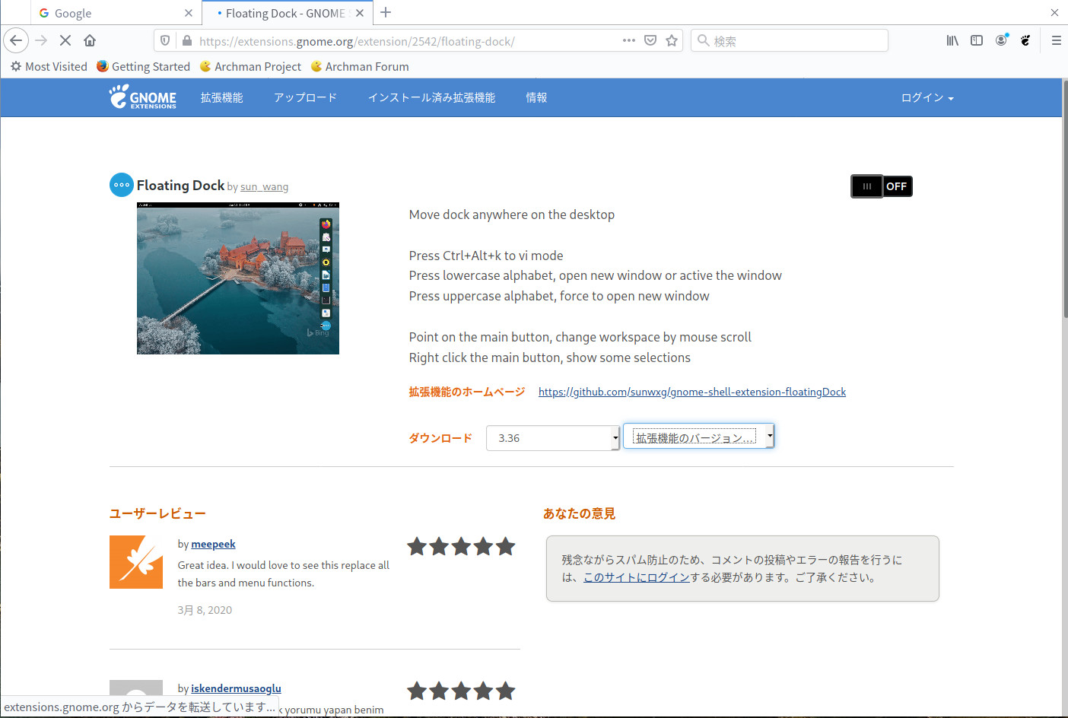Click the GNOME Shell integration foot icon
This screenshot has height=718, width=1068.
tap(1025, 40)
